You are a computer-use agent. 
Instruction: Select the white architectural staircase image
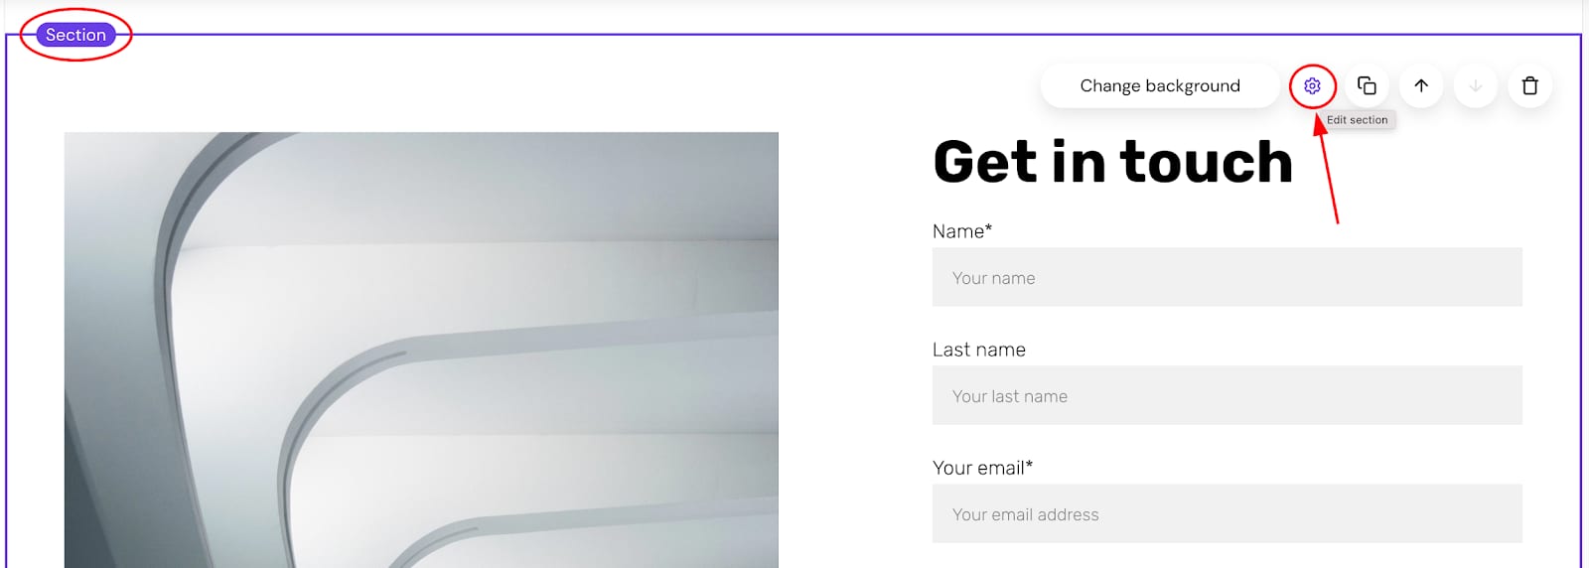click(x=421, y=350)
